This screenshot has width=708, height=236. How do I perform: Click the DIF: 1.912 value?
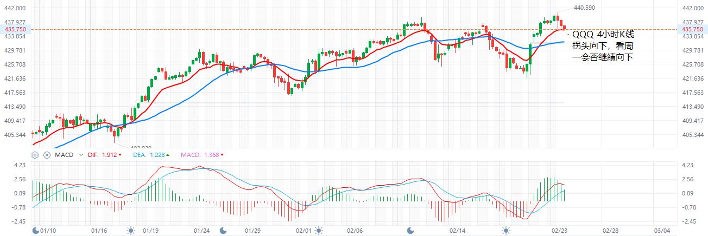point(105,155)
